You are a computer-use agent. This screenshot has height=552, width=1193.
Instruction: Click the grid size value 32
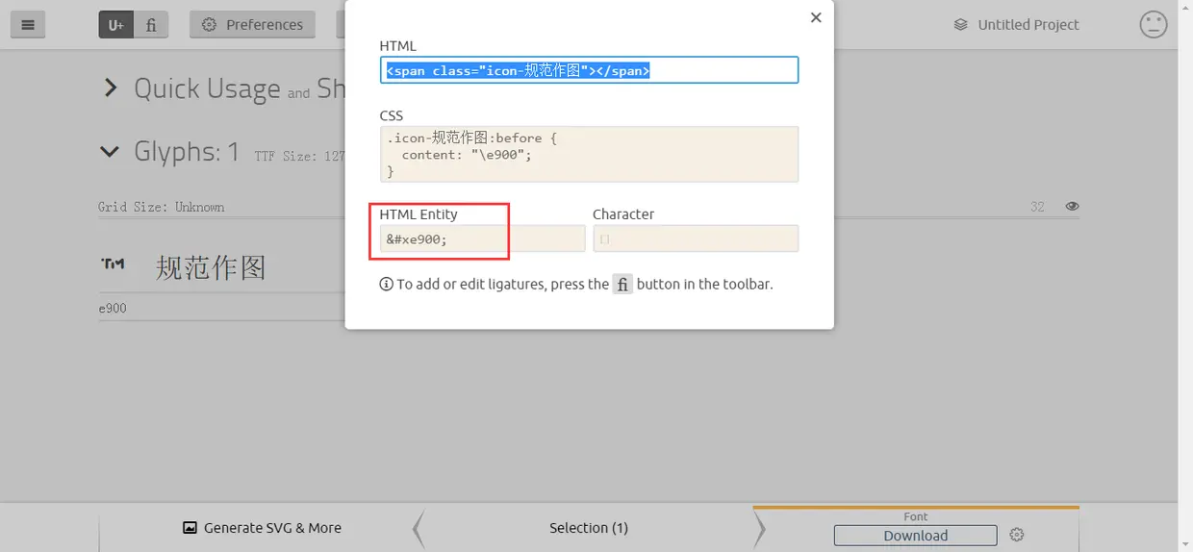1037,207
